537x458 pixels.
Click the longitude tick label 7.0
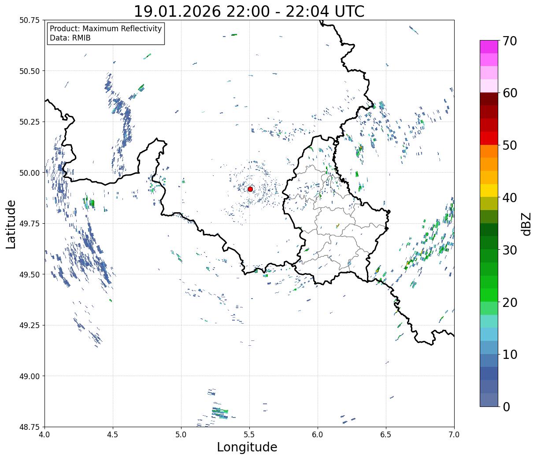tap(454, 435)
